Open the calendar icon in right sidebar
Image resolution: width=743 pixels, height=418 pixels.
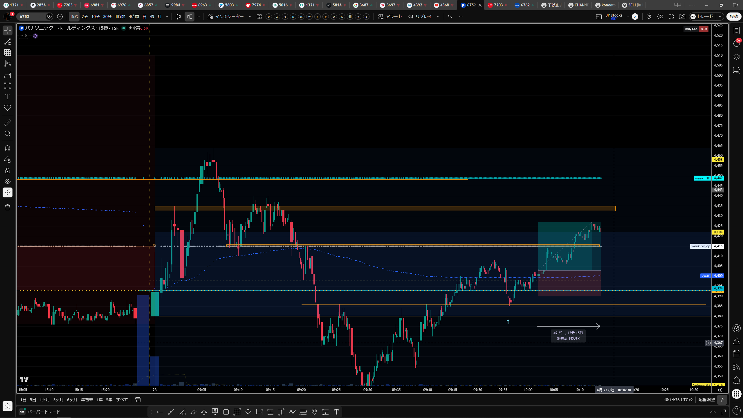[736, 354]
